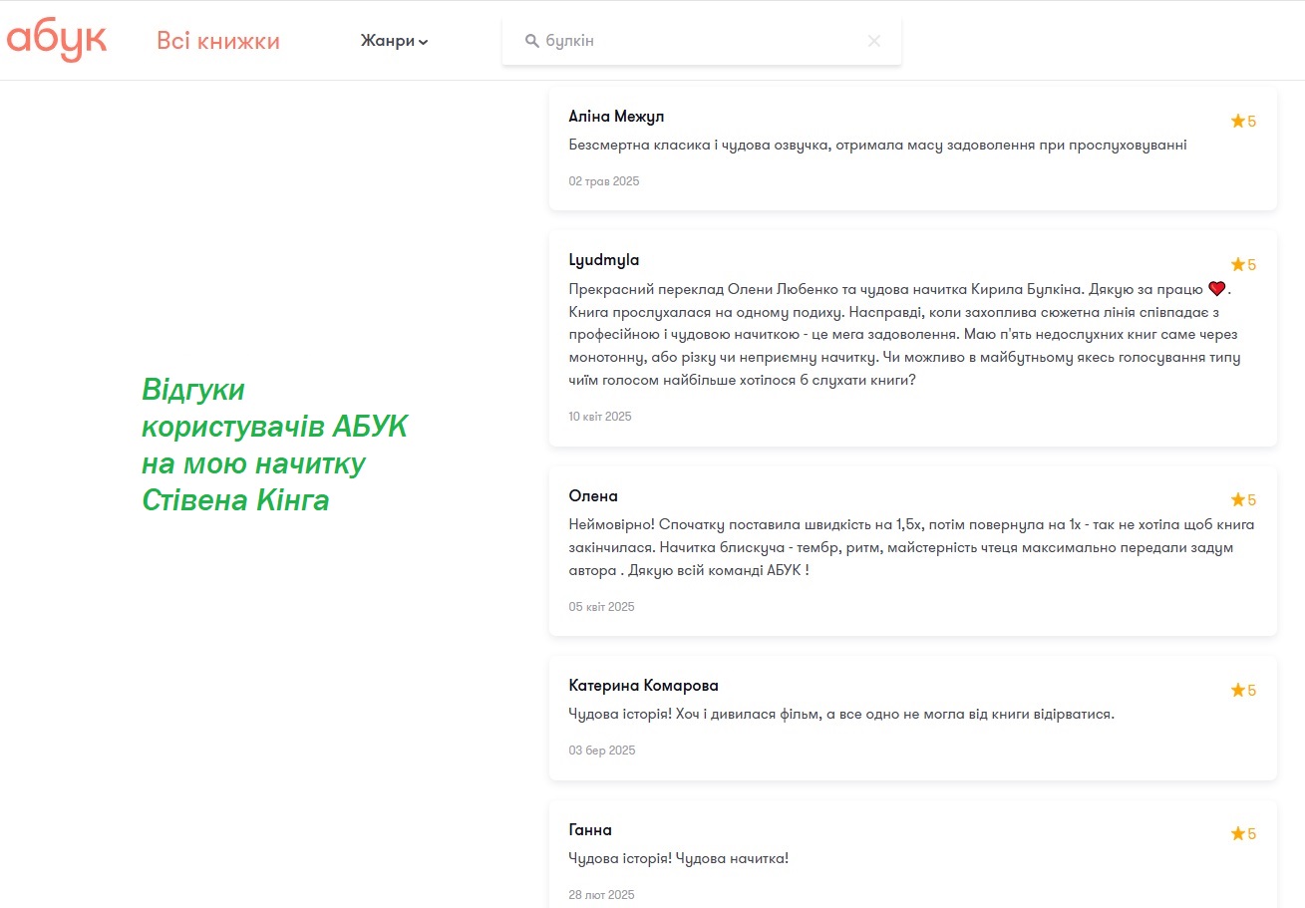
Task: Expand the Жанри dropdown menu
Action: [395, 41]
